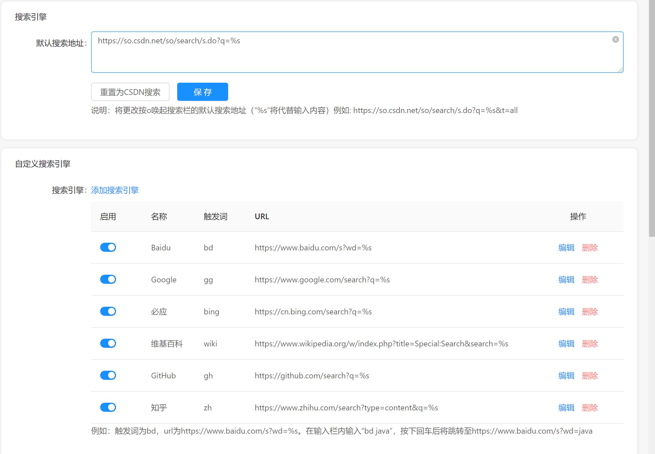
Task: Click the zhihu.com URL cell
Action: coord(346,408)
